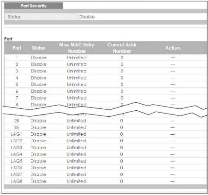Click Action dashes for port 26
This screenshot has height=195, width=208.
172,128
